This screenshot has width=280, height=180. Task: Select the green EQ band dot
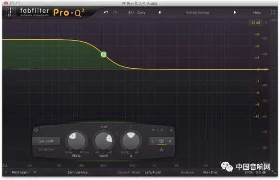[x=104, y=54]
